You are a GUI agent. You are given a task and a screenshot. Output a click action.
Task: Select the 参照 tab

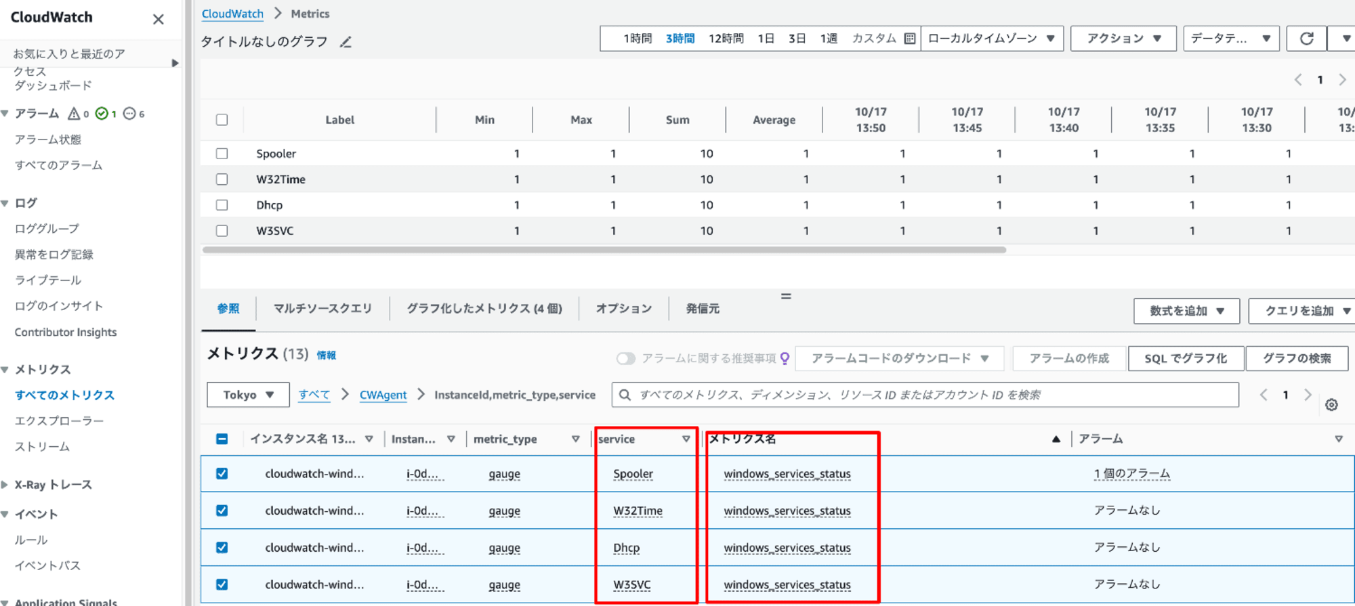pos(228,309)
